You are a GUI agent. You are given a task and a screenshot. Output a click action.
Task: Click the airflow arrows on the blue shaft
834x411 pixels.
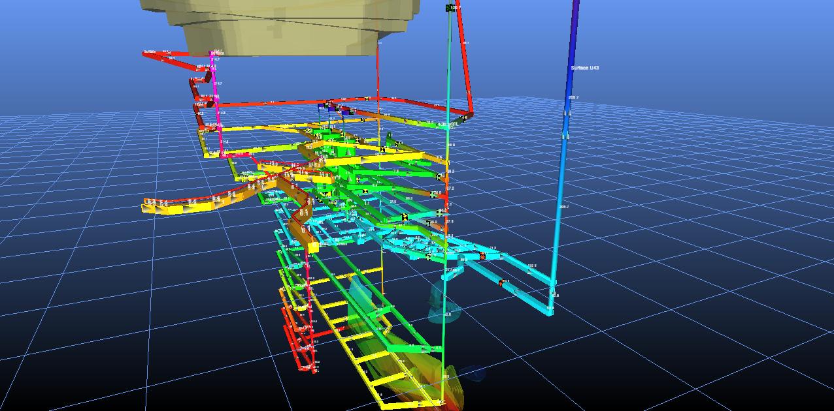click(567, 114)
